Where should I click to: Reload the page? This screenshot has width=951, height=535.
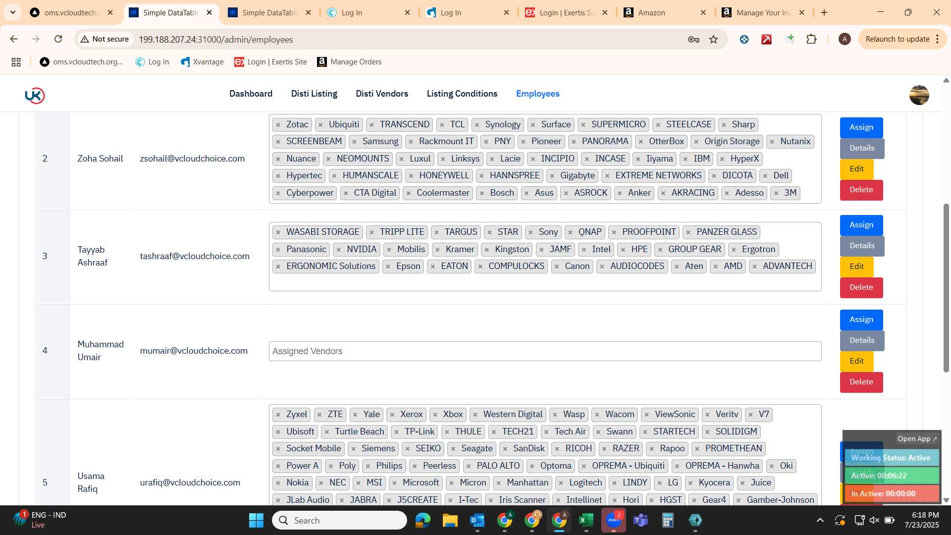pyautogui.click(x=58, y=39)
